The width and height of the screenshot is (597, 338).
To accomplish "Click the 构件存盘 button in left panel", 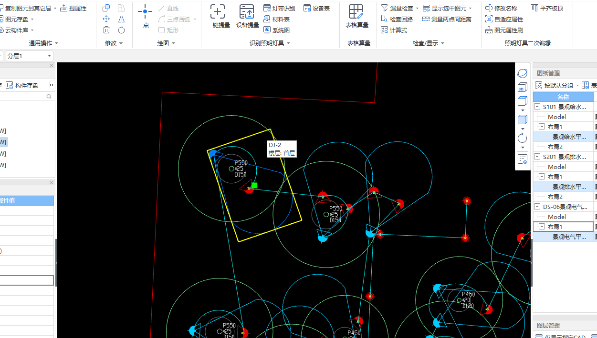I will tap(22, 85).
